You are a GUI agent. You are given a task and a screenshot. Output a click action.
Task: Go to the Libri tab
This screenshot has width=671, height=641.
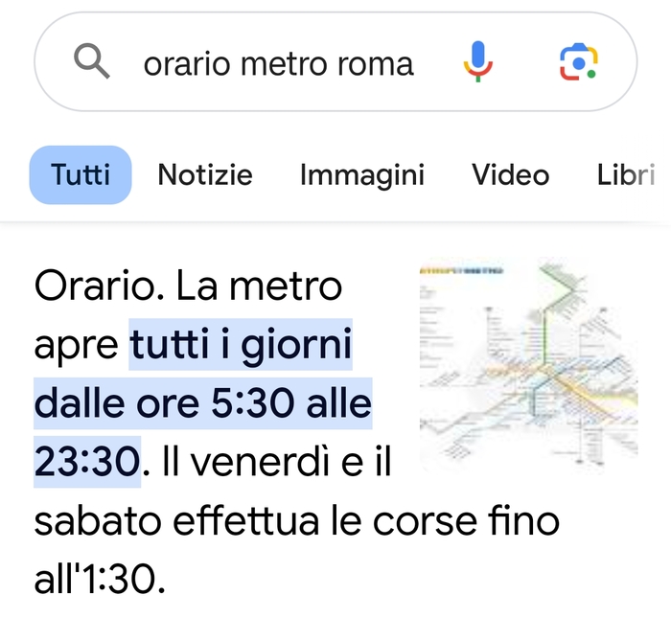click(x=626, y=175)
